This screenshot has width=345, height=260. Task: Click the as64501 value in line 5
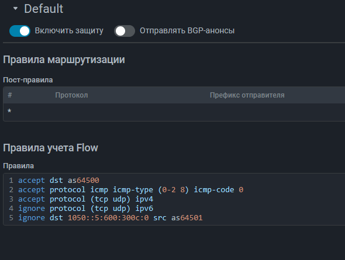pyautogui.click(x=187, y=218)
